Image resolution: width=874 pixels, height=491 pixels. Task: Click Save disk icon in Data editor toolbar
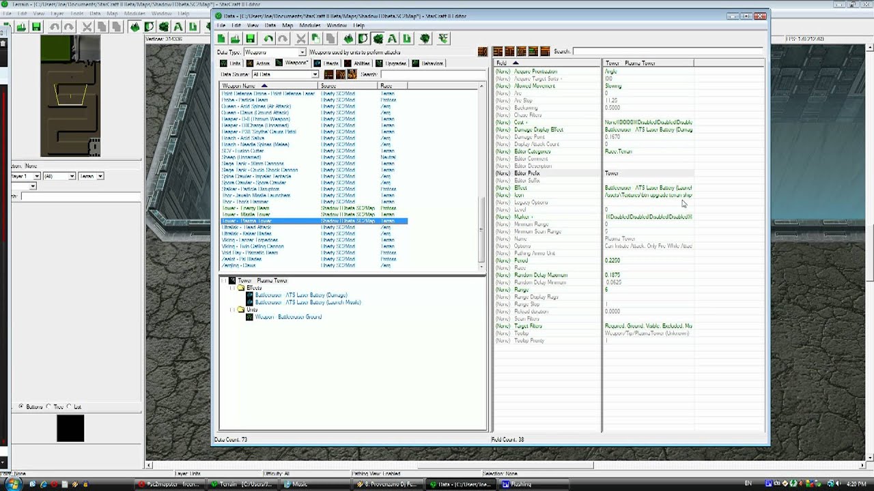click(251, 39)
